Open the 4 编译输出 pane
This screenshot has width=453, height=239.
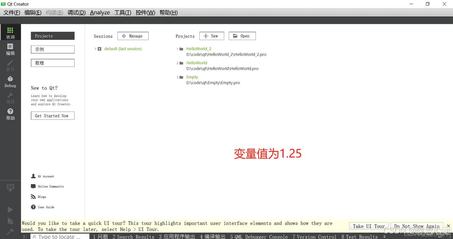[x=213, y=237]
